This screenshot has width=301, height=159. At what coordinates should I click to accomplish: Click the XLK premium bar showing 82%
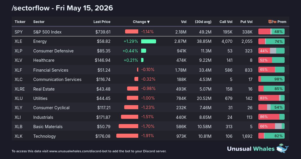tap(271, 136)
